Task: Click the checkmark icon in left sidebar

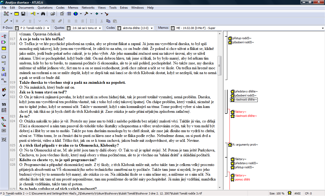Action: coord(4,95)
